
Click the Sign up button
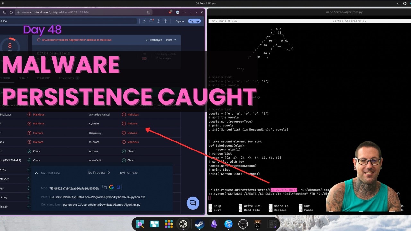[194, 21]
